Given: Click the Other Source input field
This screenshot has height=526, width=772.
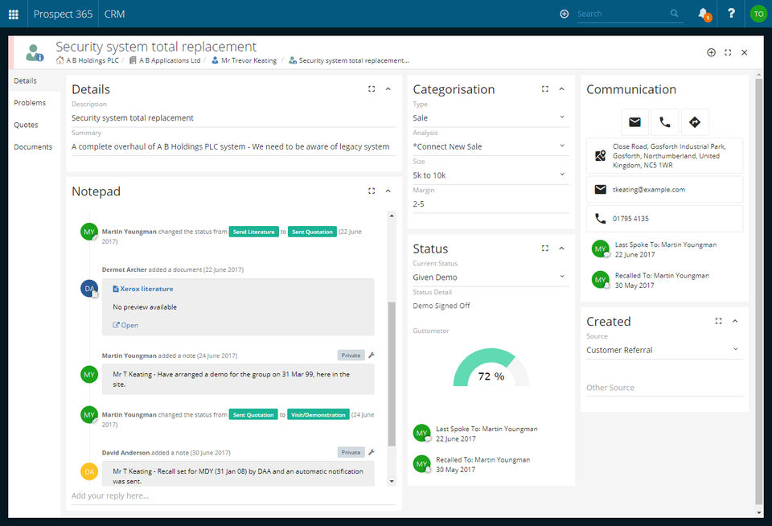Looking at the screenshot, I should pyautogui.click(x=664, y=388).
